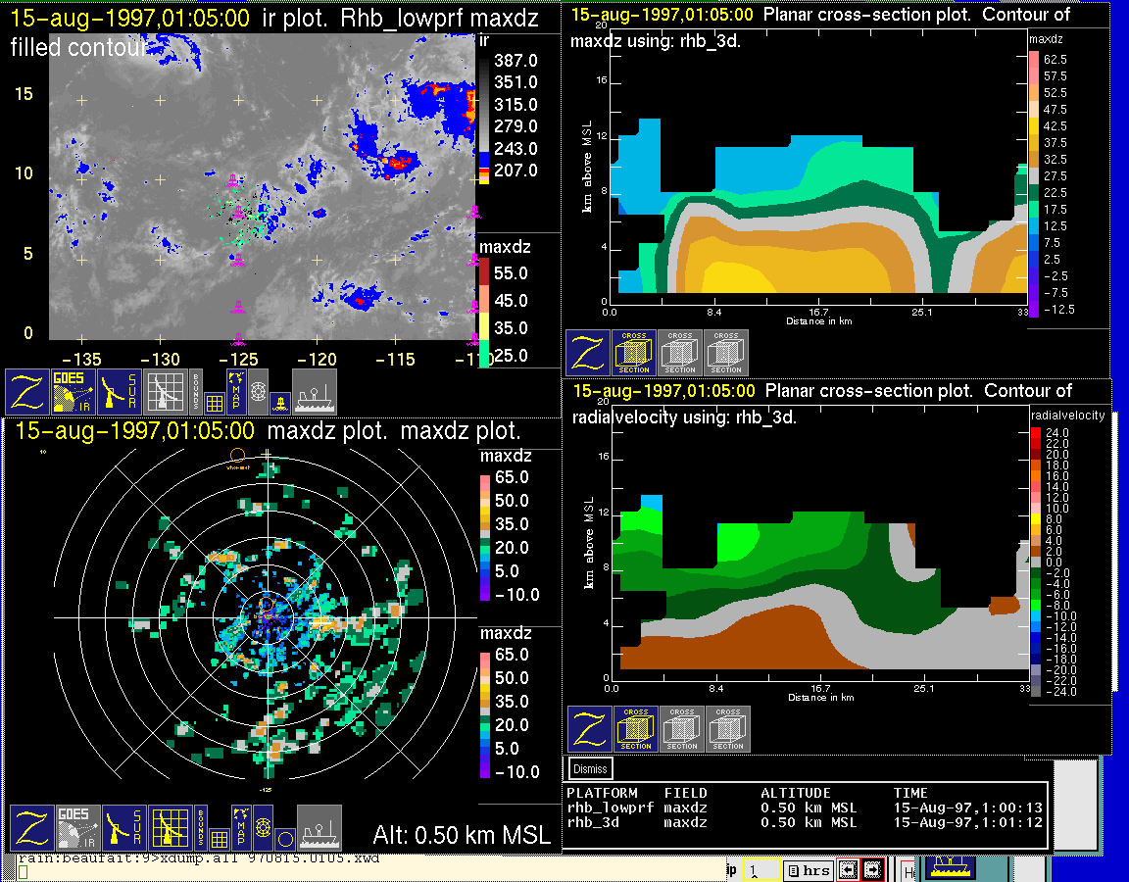Click Zebra Z icon under maxdz cross-section plot

(x=588, y=353)
